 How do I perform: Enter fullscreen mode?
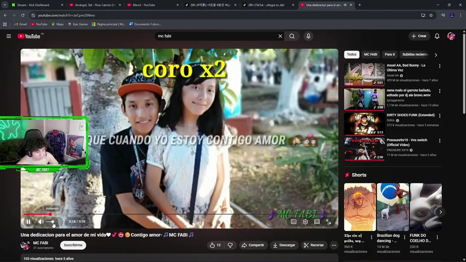point(328,222)
